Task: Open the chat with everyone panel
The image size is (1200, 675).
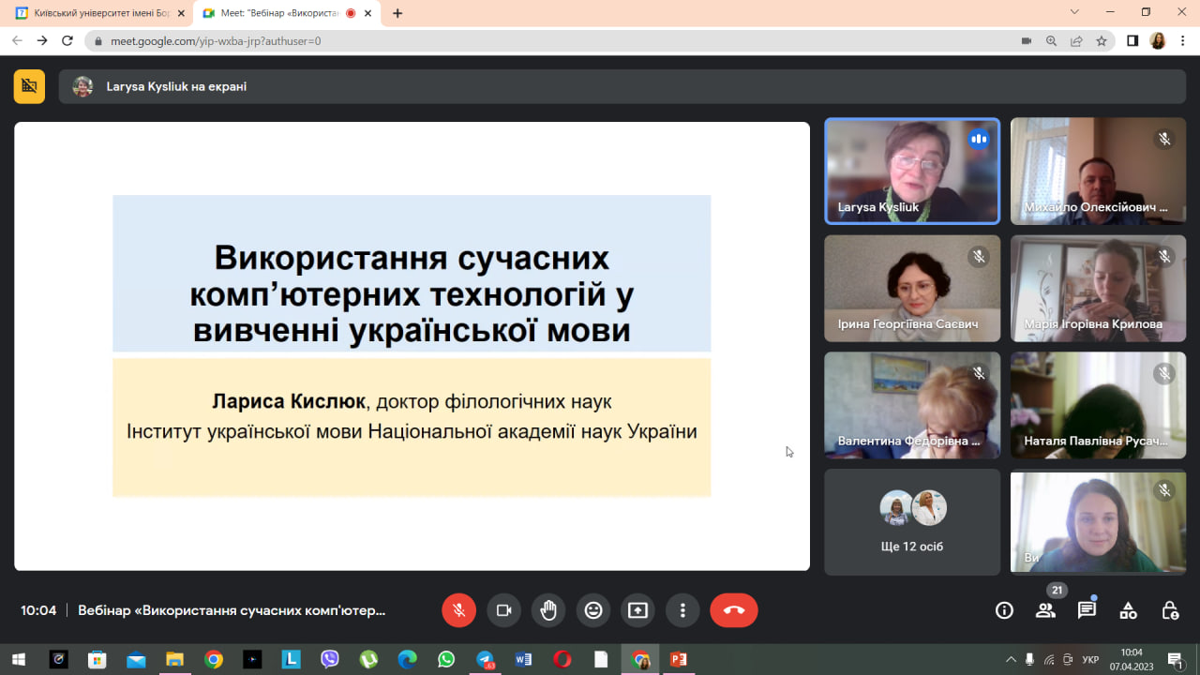Action: 1087,610
